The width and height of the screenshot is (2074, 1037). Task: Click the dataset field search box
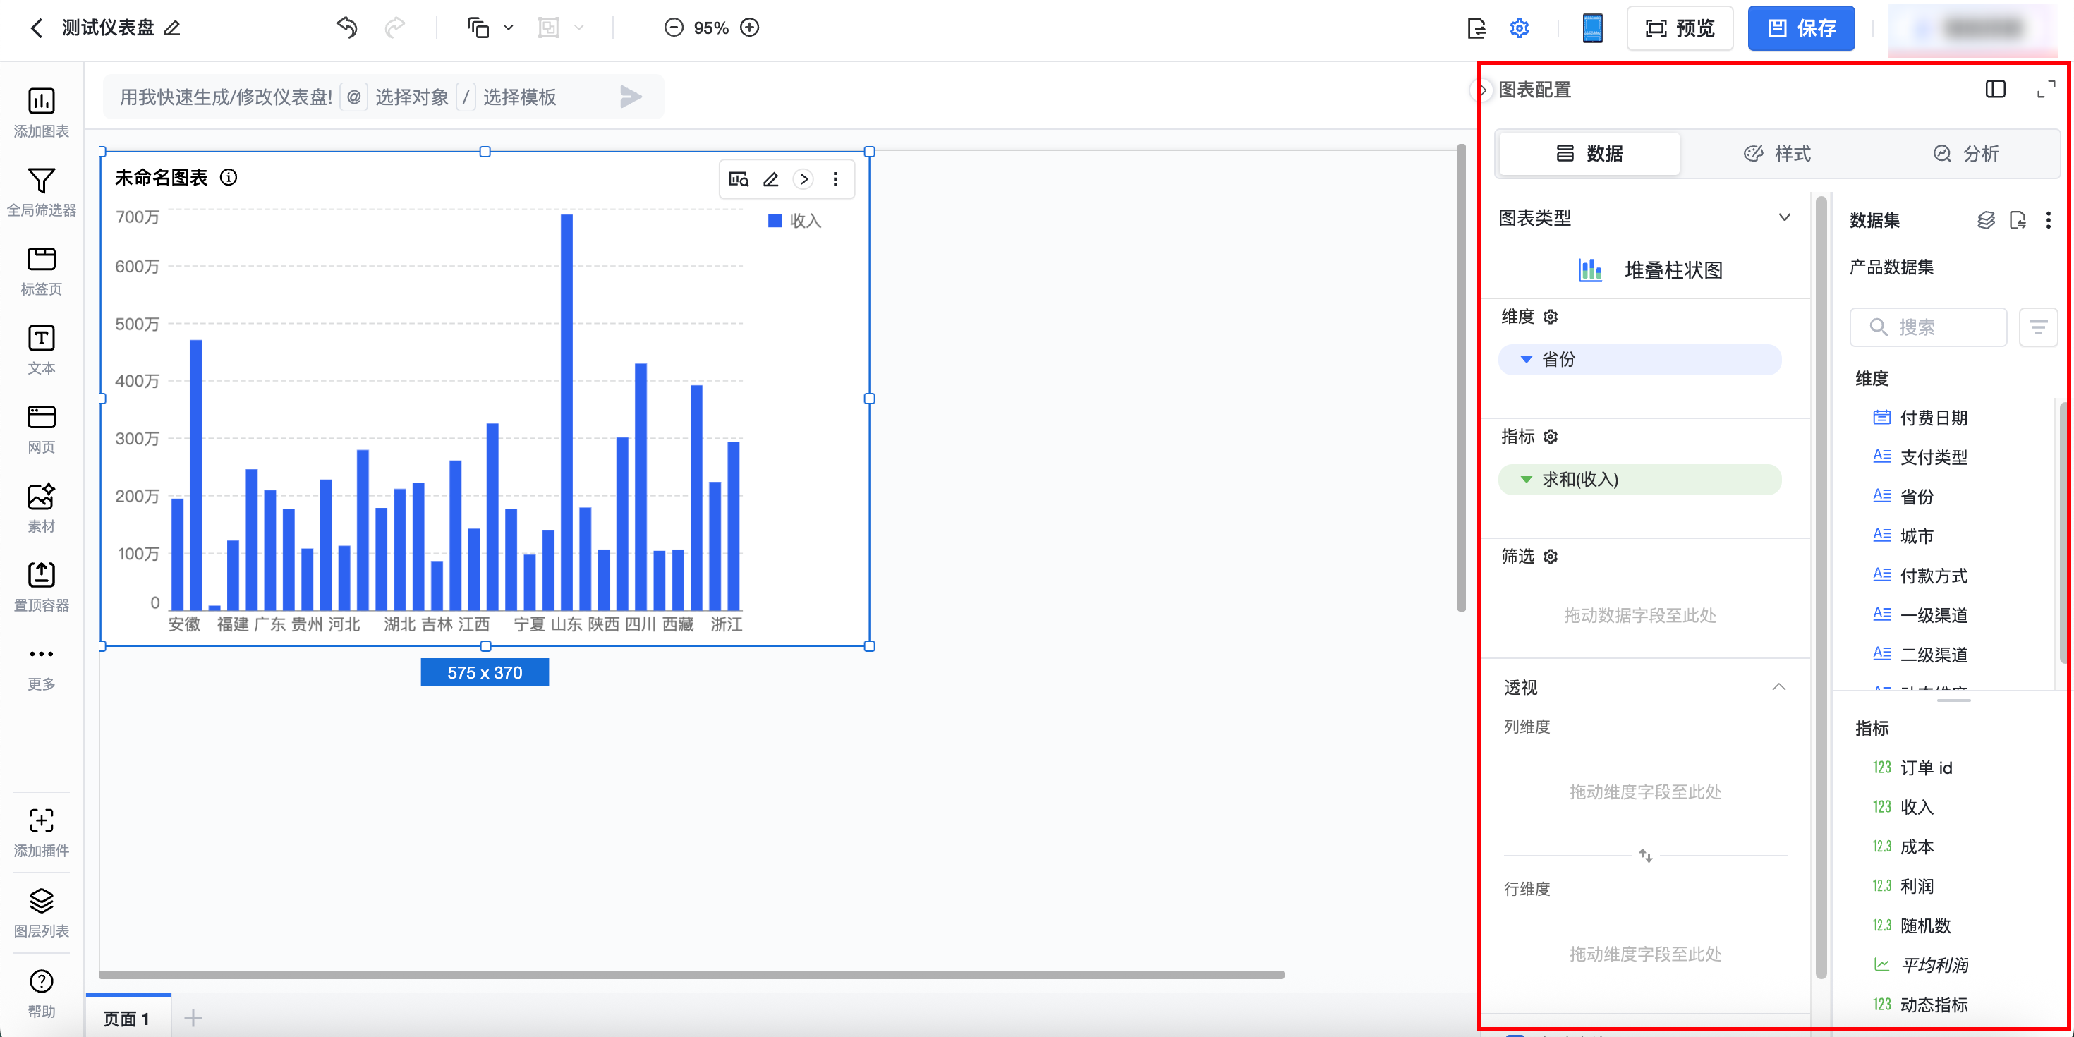(x=1929, y=327)
